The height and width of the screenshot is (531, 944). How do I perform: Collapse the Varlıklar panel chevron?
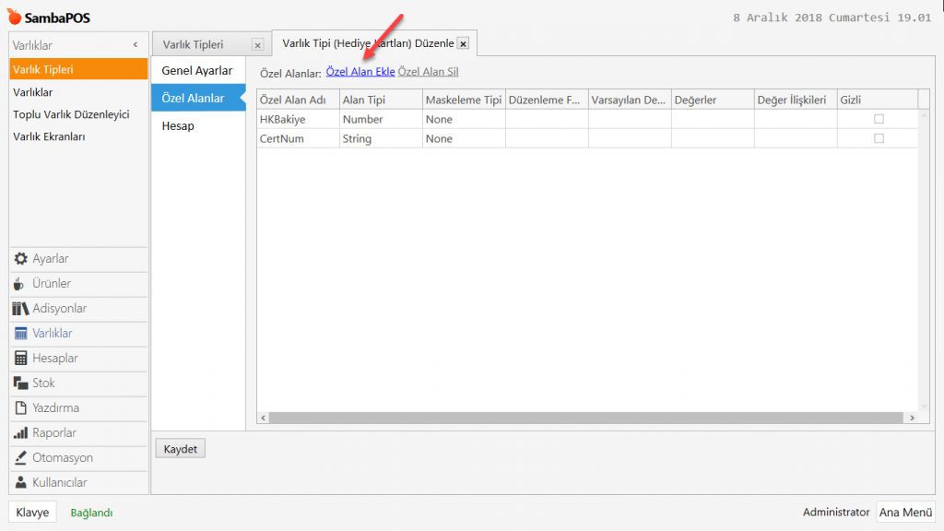pos(136,44)
